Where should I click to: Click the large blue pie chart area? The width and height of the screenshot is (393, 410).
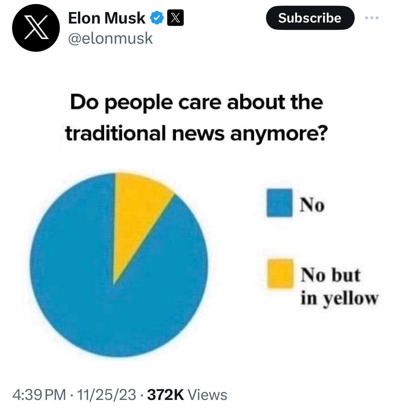111,302
